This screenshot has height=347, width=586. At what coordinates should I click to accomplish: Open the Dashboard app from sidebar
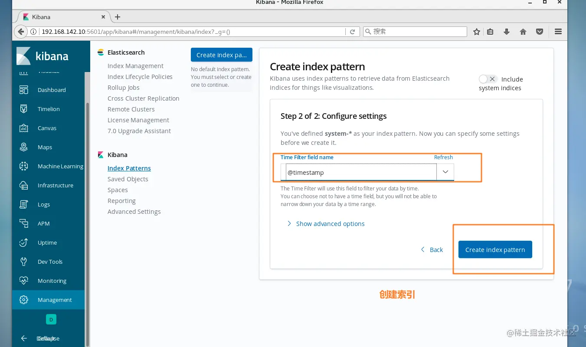[52, 90]
